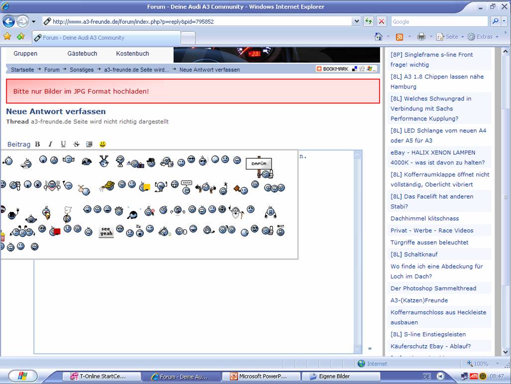Open 'Privat - Werbe - Race Videos' link

pos(432,230)
